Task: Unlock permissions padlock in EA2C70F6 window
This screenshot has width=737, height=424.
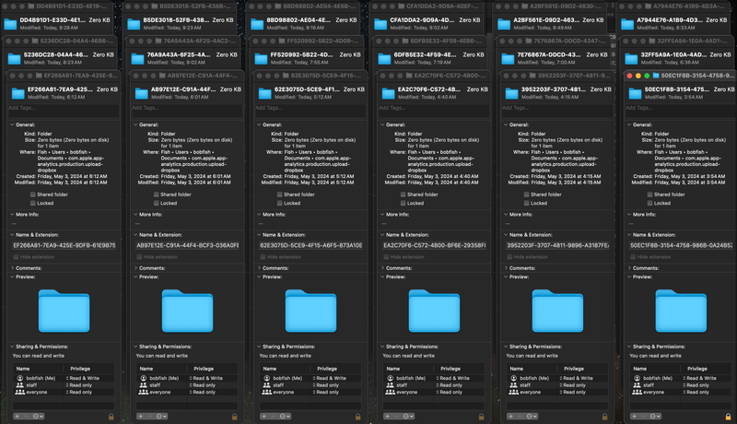Action: [x=481, y=417]
